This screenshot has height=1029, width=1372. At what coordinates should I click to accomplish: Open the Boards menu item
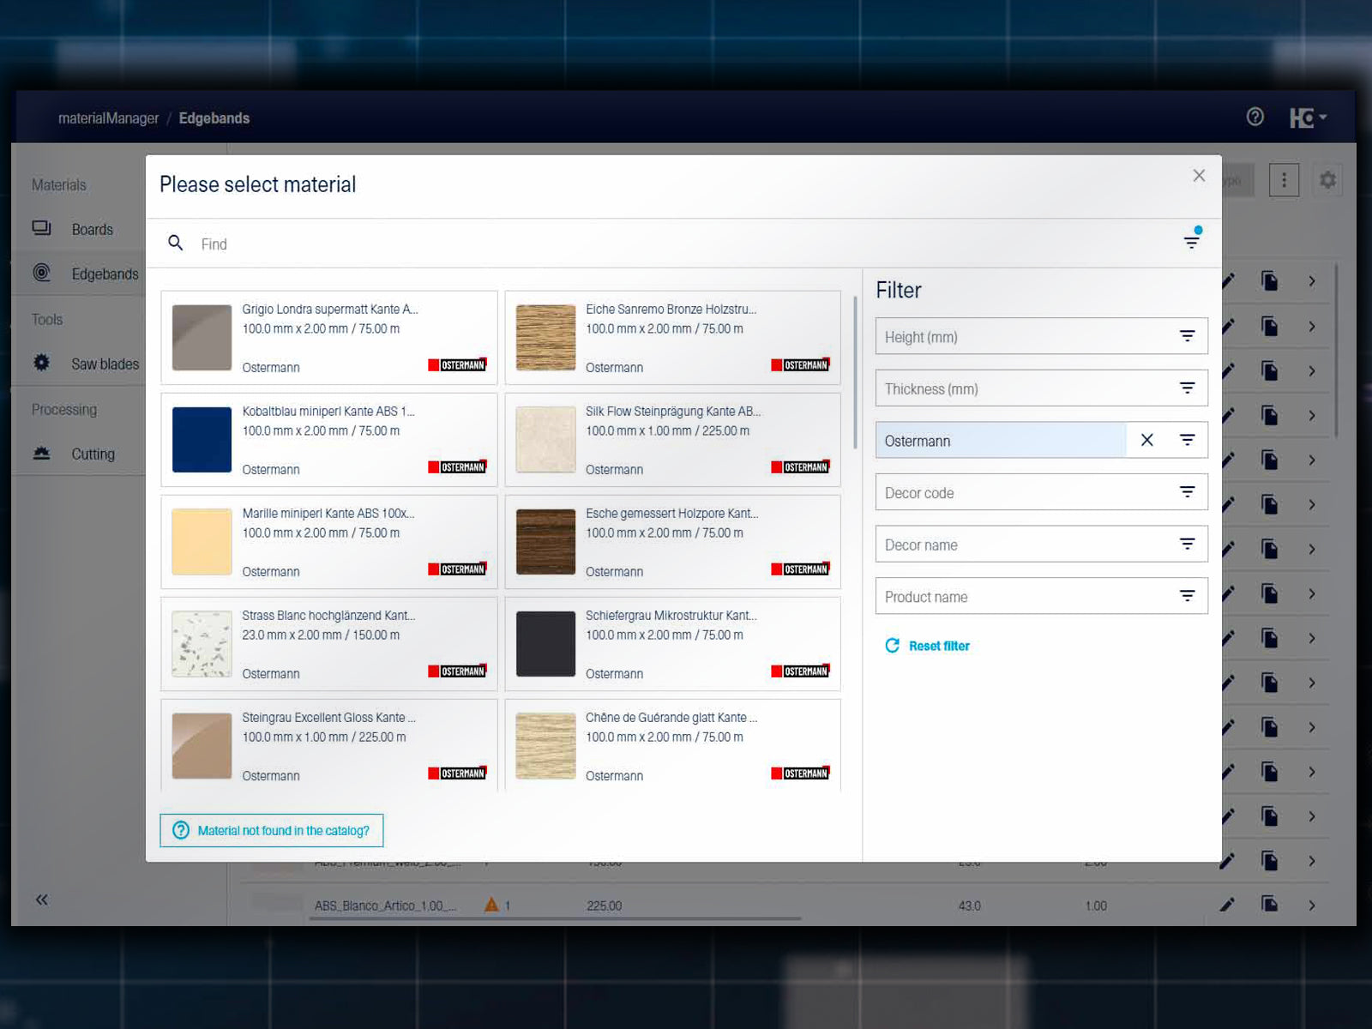92,230
